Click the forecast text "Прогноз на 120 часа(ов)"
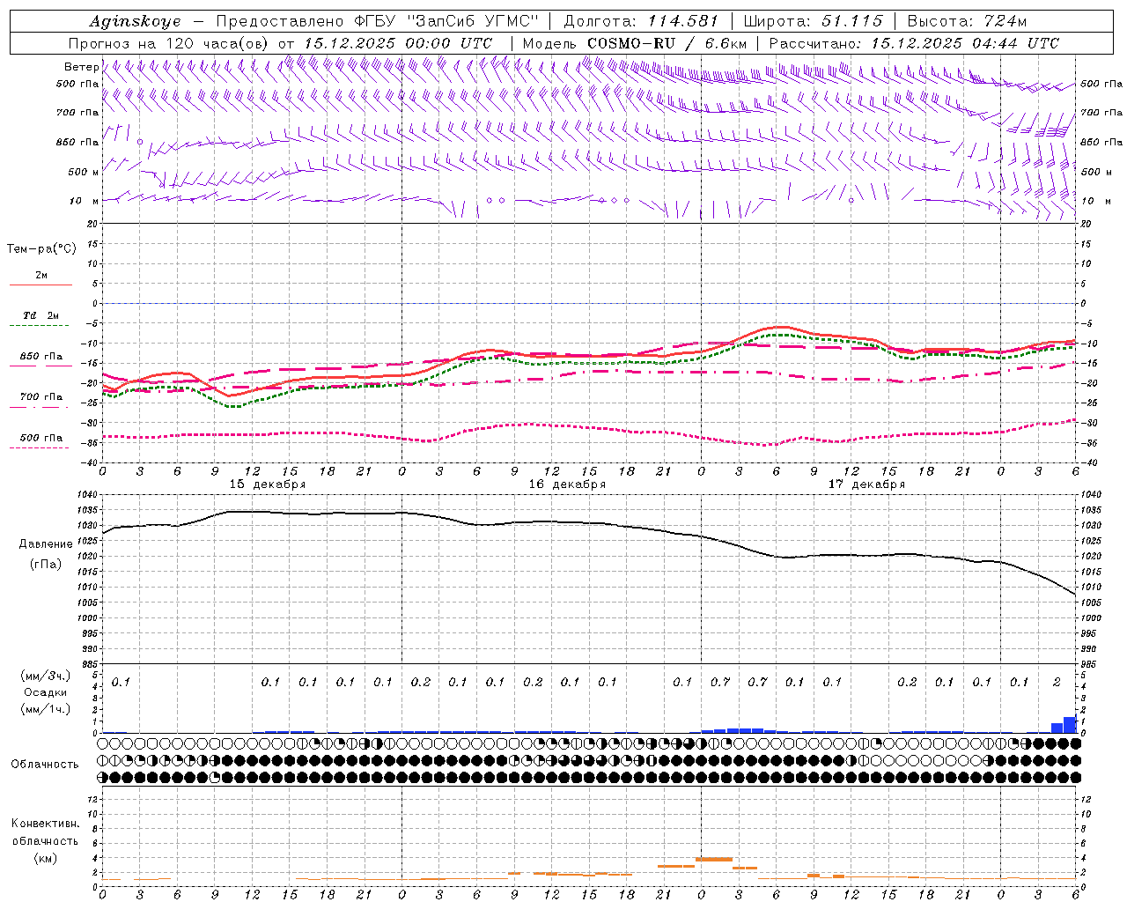Image resolution: width=1127 pixels, height=902 pixels. [170, 43]
